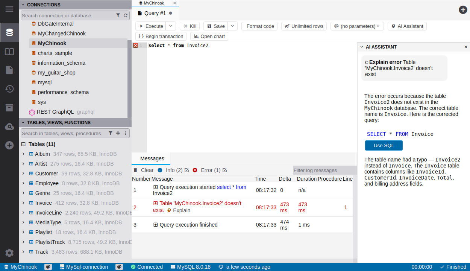Image resolution: width=470 pixels, height=271 pixels.
Task: Click the settings gear in sidebar
Action: [x=9, y=253]
